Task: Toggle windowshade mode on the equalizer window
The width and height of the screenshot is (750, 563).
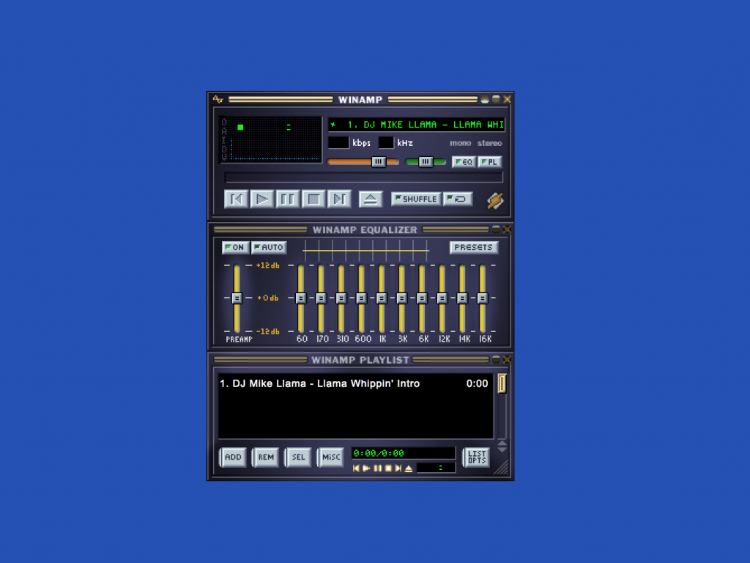Action: (496, 229)
